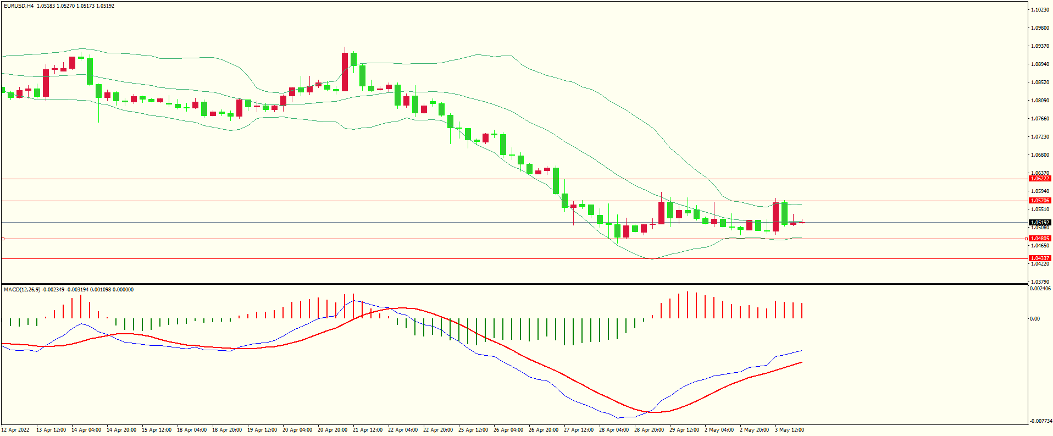The image size is (1053, 436).
Task: Click the 12 Apr 2022 date label
Action: [x=15, y=430]
